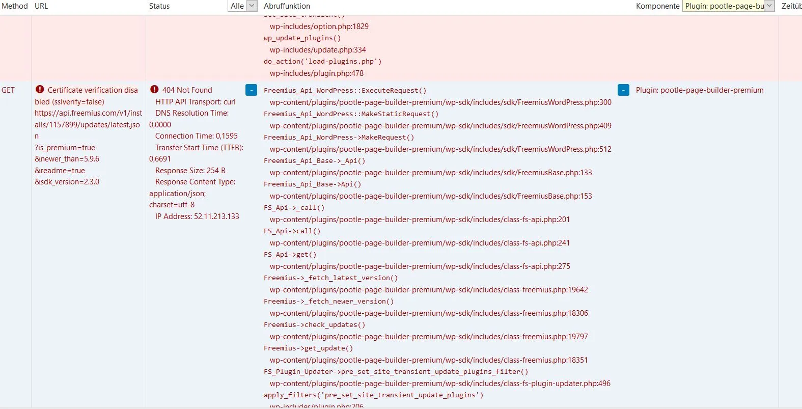802x409 pixels.
Task: Click the certificate verification warning icon
Action: click(x=40, y=89)
